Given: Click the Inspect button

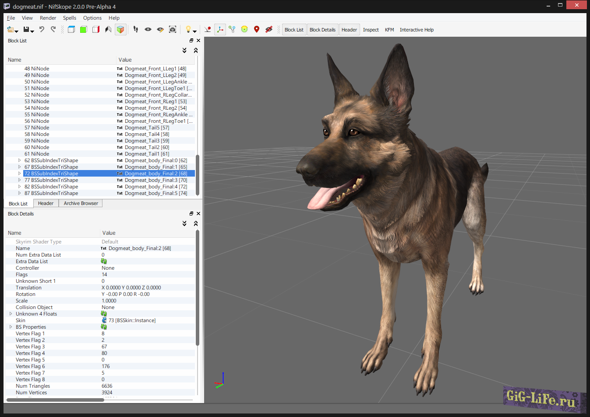Looking at the screenshot, I should pyautogui.click(x=371, y=29).
